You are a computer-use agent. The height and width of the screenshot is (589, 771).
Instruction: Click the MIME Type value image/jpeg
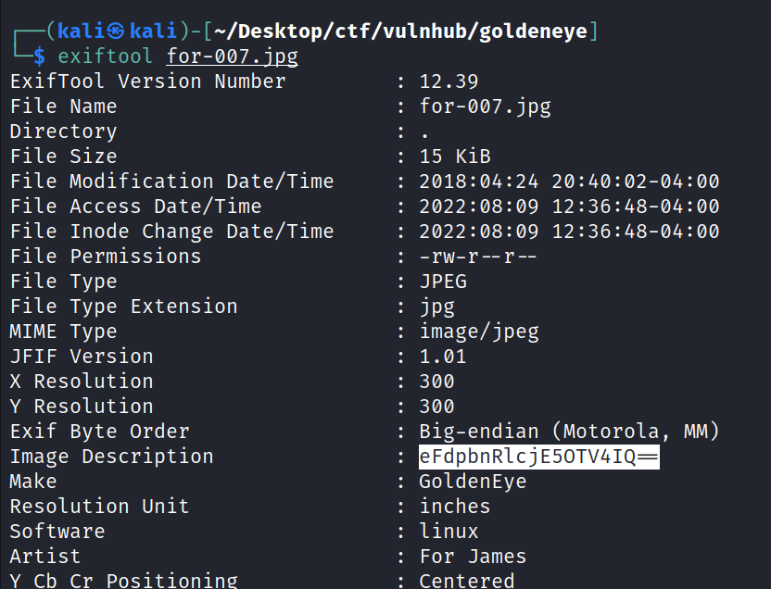478,332
